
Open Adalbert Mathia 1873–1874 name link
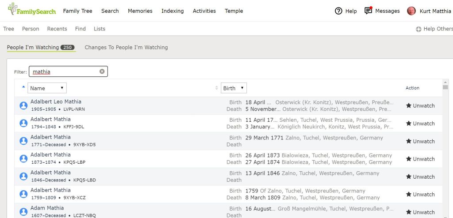[x=50, y=155]
